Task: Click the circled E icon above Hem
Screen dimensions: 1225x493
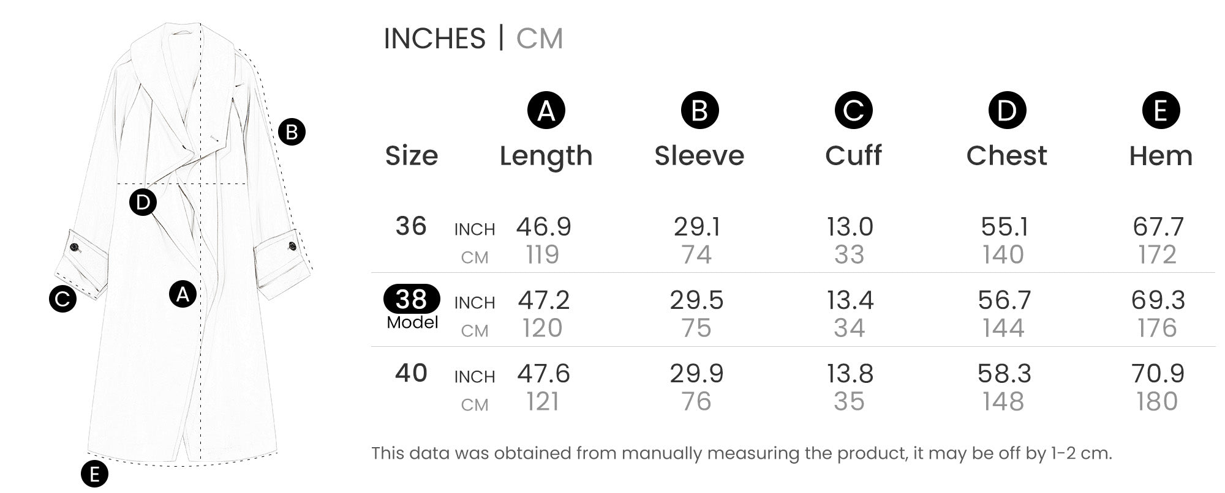Action: [x=1161, y=110]
